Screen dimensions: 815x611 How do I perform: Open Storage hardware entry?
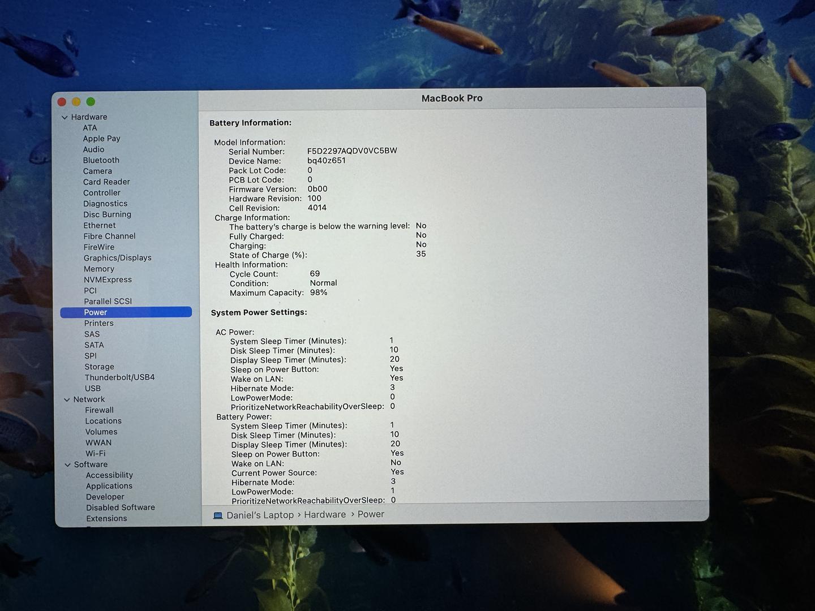coord(99,367)
